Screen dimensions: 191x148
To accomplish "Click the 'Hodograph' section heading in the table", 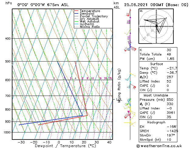I will coord(156,122).
